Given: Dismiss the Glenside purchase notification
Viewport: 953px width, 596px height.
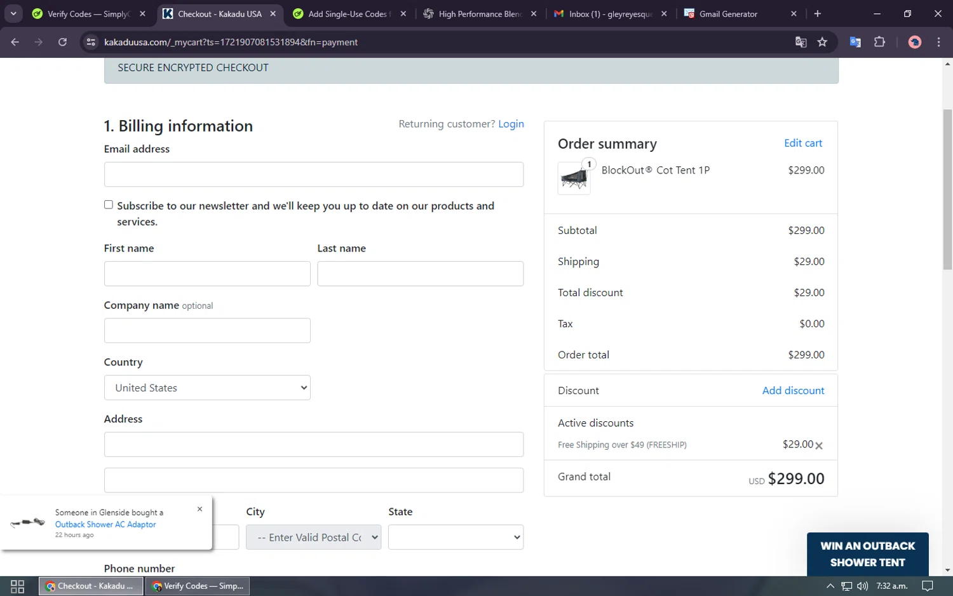Looking at the screenshot, I should [199, 509].
